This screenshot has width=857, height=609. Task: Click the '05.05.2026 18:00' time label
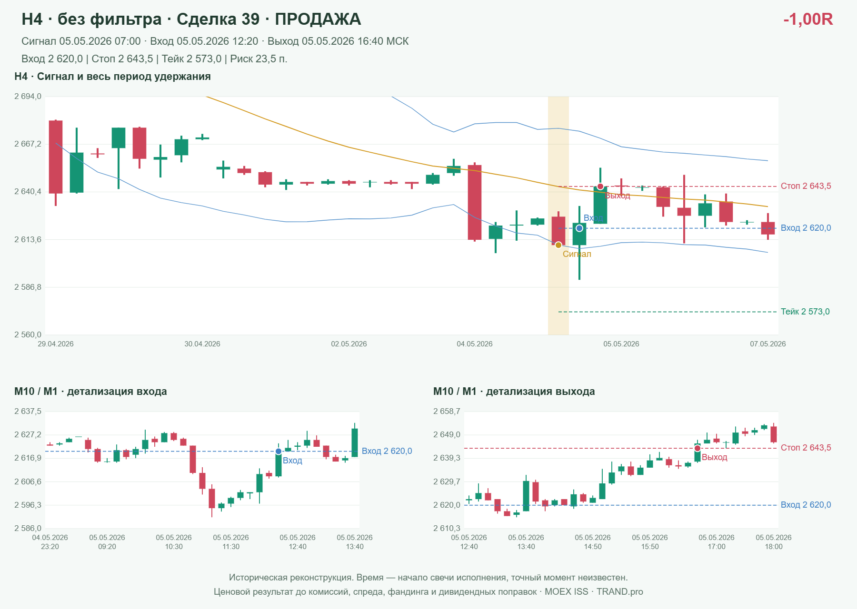[x=774, y=542]
